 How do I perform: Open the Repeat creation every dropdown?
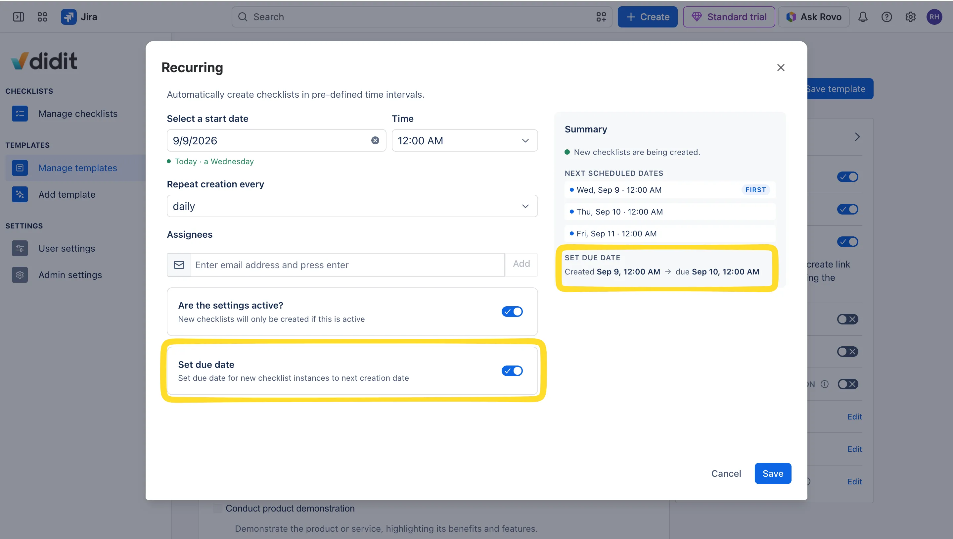[x=352, y=206]
